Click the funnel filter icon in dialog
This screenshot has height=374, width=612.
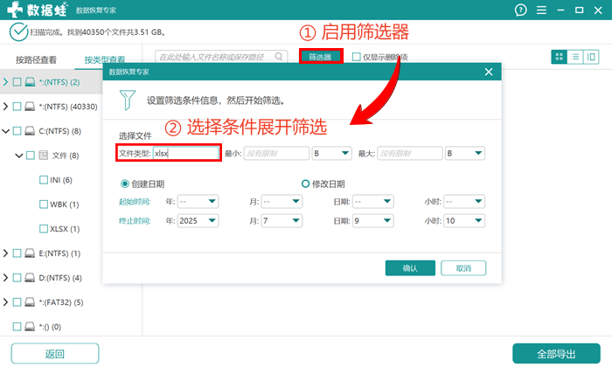coord(128,100)
